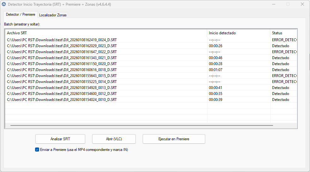Click the Status column header
310x172 pixels.
(283, 33)
